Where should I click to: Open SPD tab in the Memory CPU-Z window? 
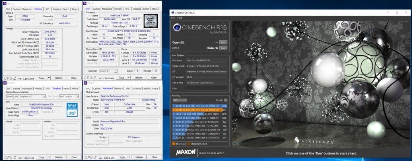(x=47, y=9)
